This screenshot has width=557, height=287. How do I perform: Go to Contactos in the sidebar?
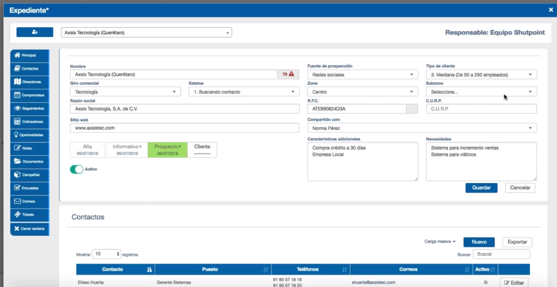click(30, 68)
